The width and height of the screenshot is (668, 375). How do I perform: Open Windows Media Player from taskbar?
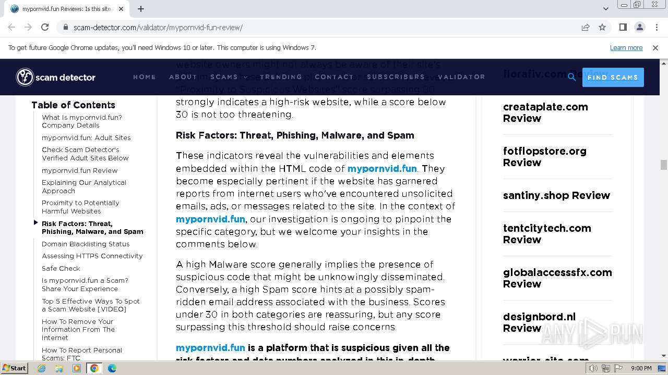(x=77, y=368)
